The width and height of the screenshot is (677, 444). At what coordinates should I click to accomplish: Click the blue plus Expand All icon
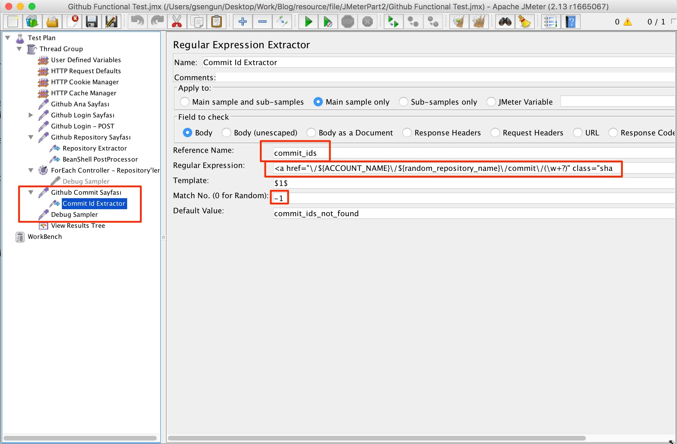tap(242, 22)
